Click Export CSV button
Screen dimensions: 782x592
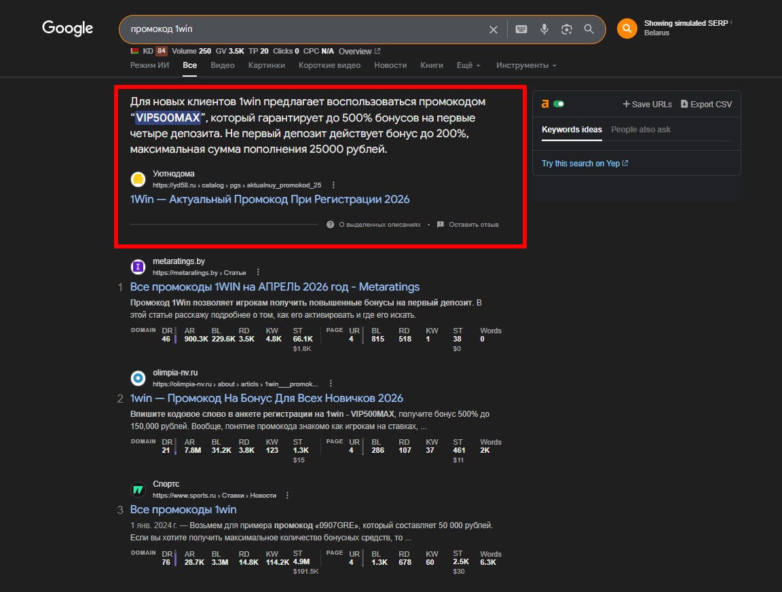pyautogui.click(x=706, y=104)
